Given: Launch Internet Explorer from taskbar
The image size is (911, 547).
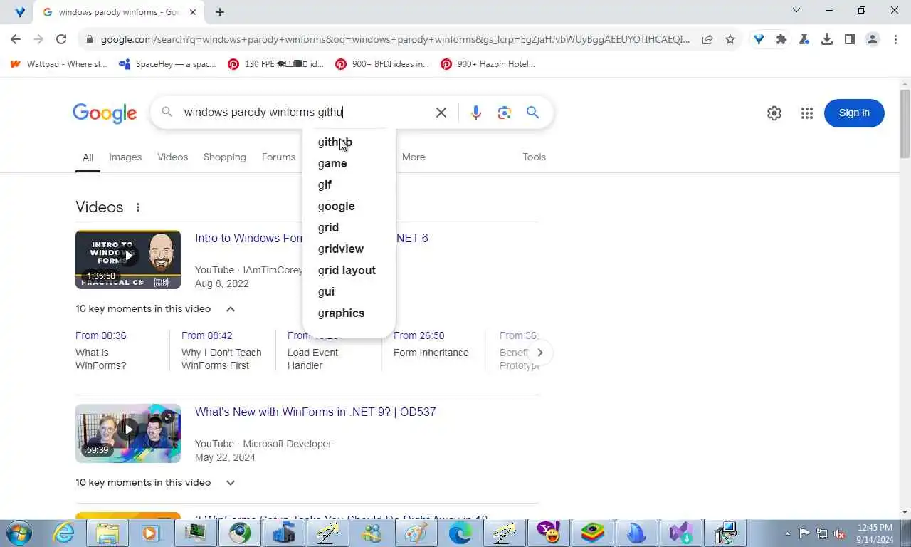Looking at the screenshot, I should click(64, 533).
